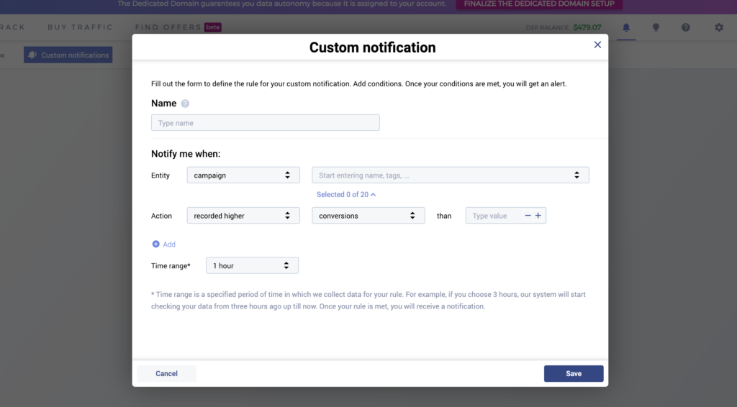The height and width of the screenshot is (407, 737).
Task: Open the Buy Traffic menu tab
Action: (x=80, y=27)
